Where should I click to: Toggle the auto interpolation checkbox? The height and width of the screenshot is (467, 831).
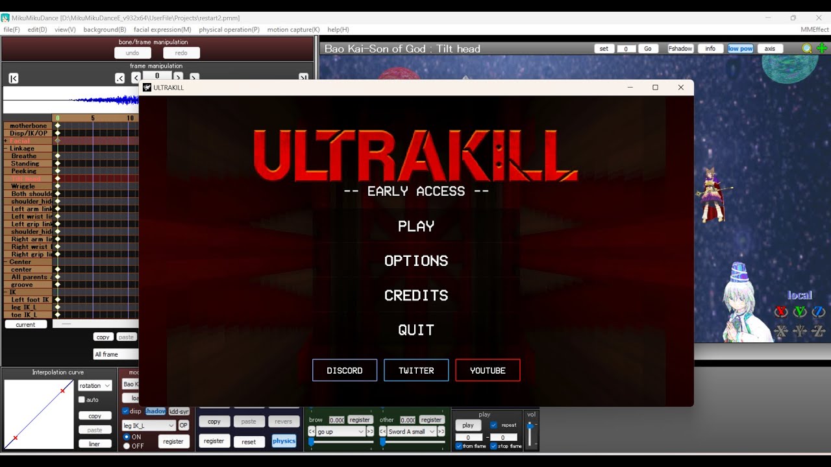pos(82,400)
